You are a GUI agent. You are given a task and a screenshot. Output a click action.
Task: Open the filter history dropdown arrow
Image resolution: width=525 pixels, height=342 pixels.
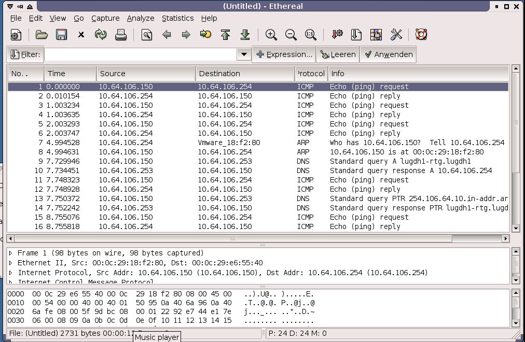(x=244, y=54)
